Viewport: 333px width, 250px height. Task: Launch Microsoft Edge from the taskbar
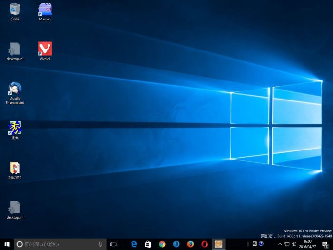point(134,244)
